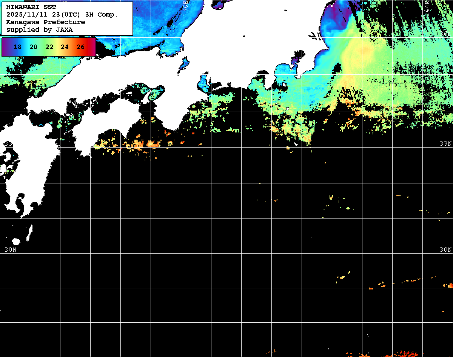Click the 33N latitude label on right edge
The width and height of the screenshot is (453, 357).
[x=445, y=143]
